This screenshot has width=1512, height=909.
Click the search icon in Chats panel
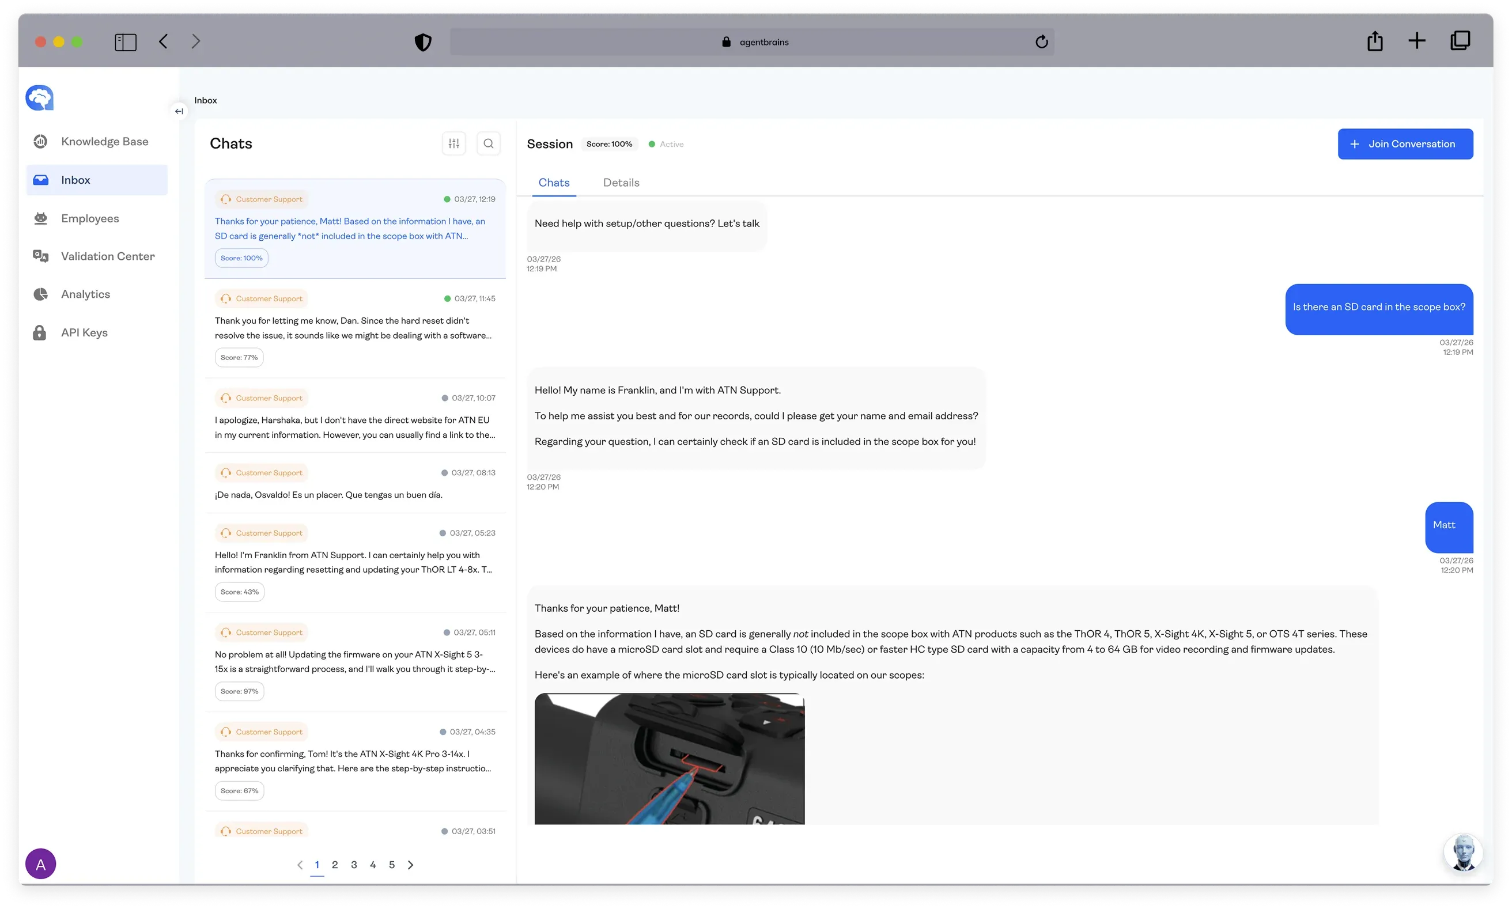coord(488,143)
